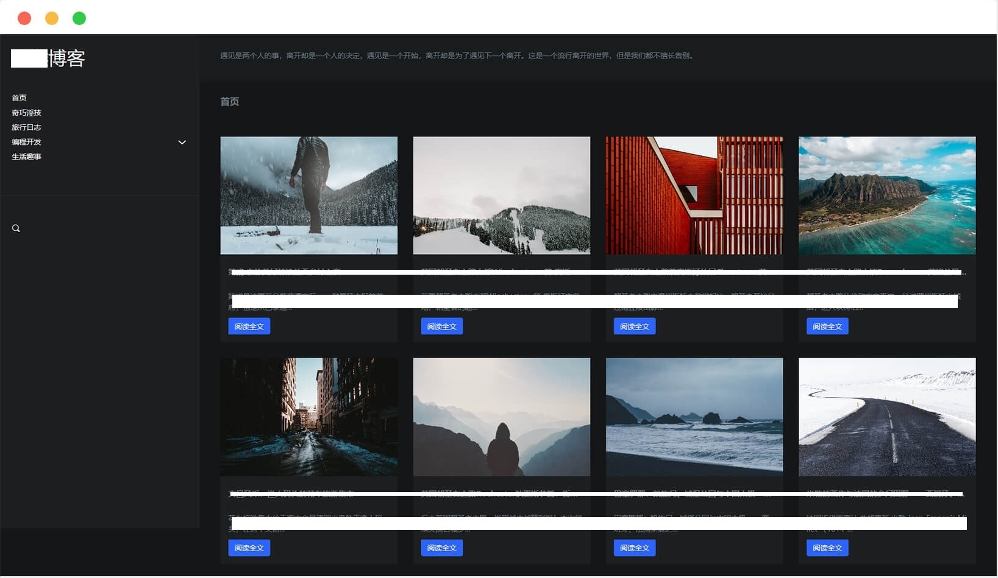
Task: Open the red architecture building thumbnail
Action: click(x=694, y=195)
